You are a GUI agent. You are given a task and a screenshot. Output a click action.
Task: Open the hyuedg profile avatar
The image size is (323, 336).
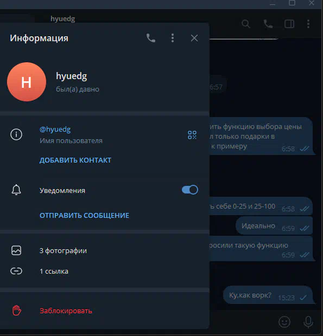(27, 82)
